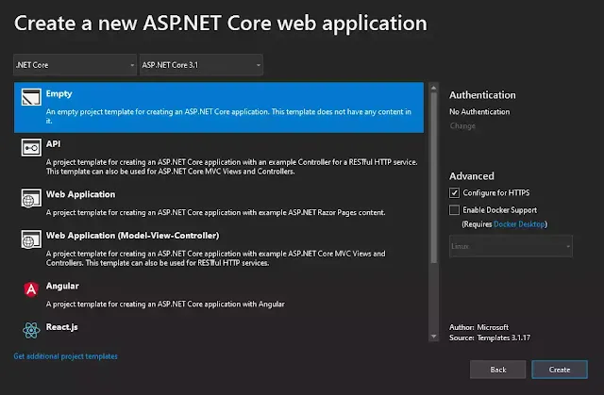Toggle the Configure for HTTPS checkbox
This screenshot has height=395, width=604.
454,192
